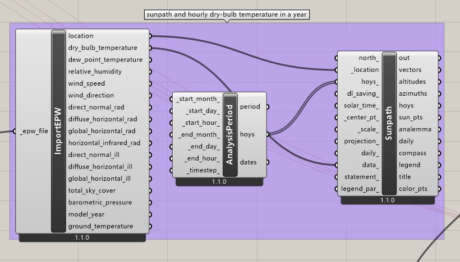Click the group title sunpath and hourly dry-bulb temperature
Screen dimensions: 460x262
[227, 15]
